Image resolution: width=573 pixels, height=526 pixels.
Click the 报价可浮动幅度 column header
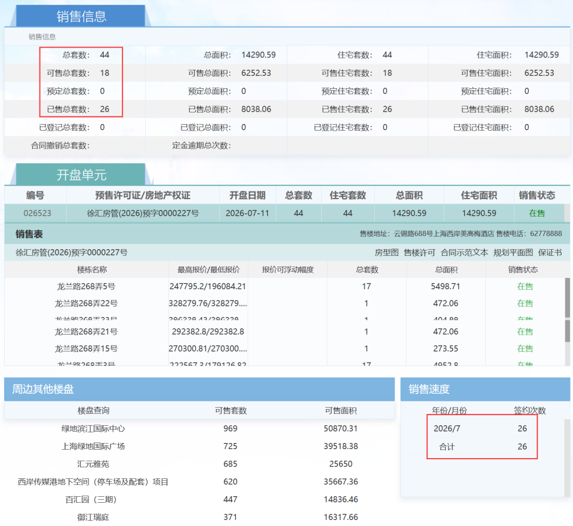pos(288,270)
